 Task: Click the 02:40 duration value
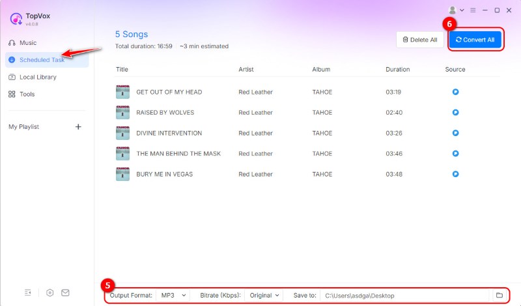click(394, 113)
